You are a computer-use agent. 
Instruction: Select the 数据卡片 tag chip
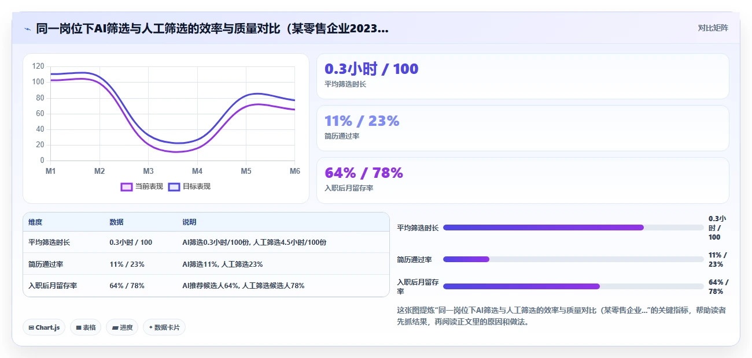tap(164, 327)
